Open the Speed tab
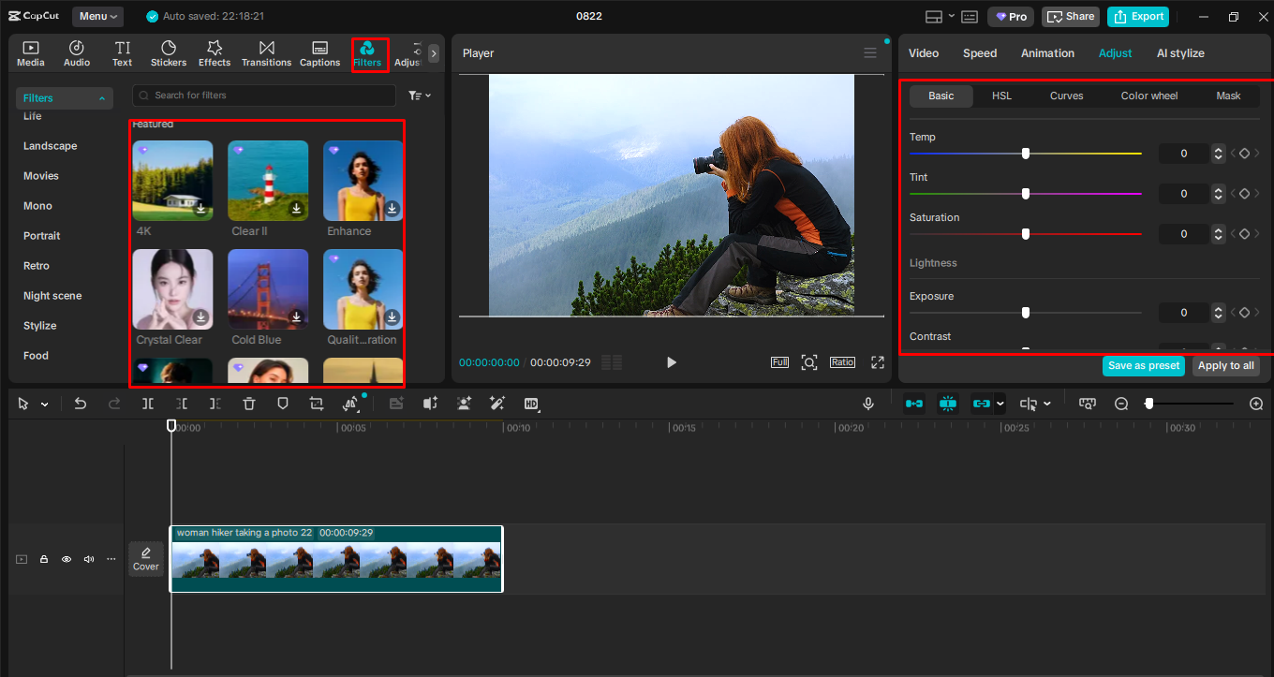The width and height of the screenshot is (1274, 677). 980,53
